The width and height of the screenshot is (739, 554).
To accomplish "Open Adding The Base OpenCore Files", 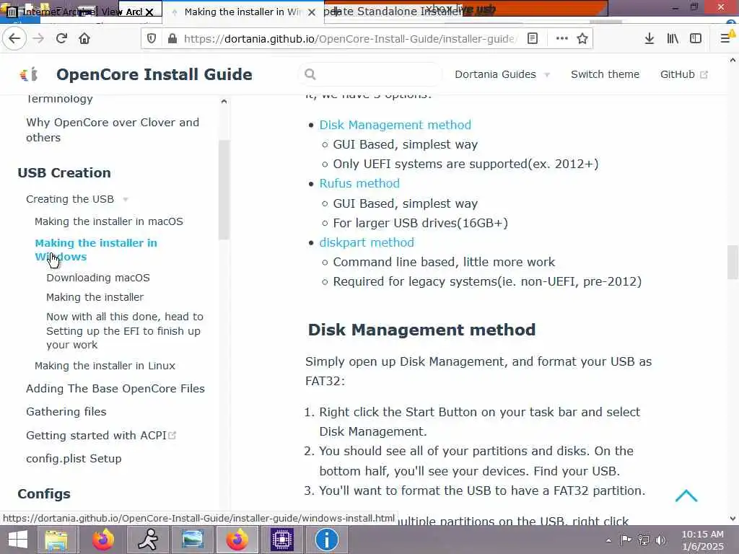I will pyautogui.click(x=115, y=389).
